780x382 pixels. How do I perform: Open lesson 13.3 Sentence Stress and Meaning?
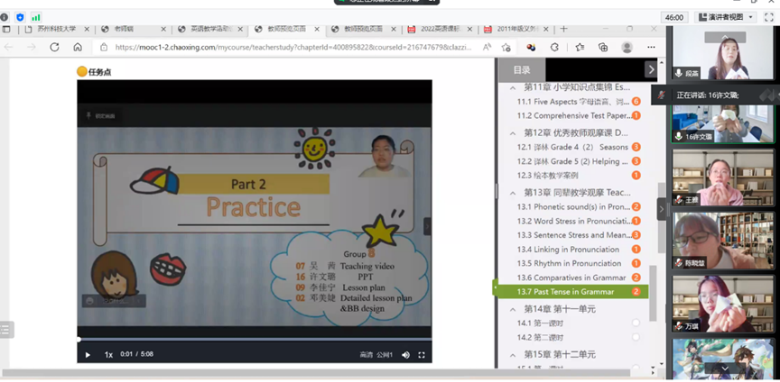pos(574,235)
